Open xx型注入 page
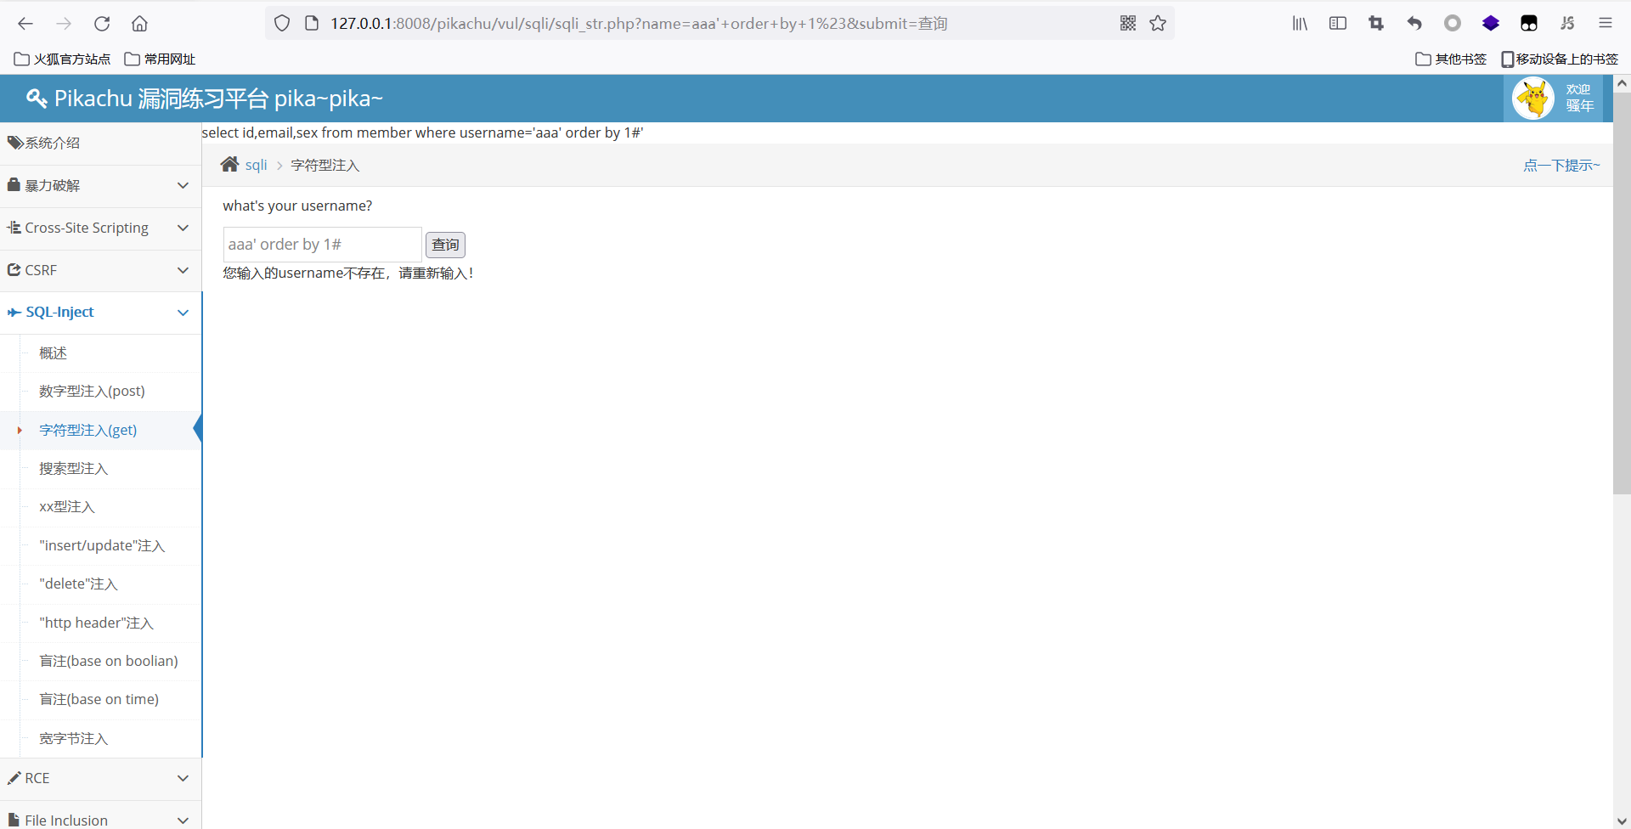 click(x=67, y=507)
